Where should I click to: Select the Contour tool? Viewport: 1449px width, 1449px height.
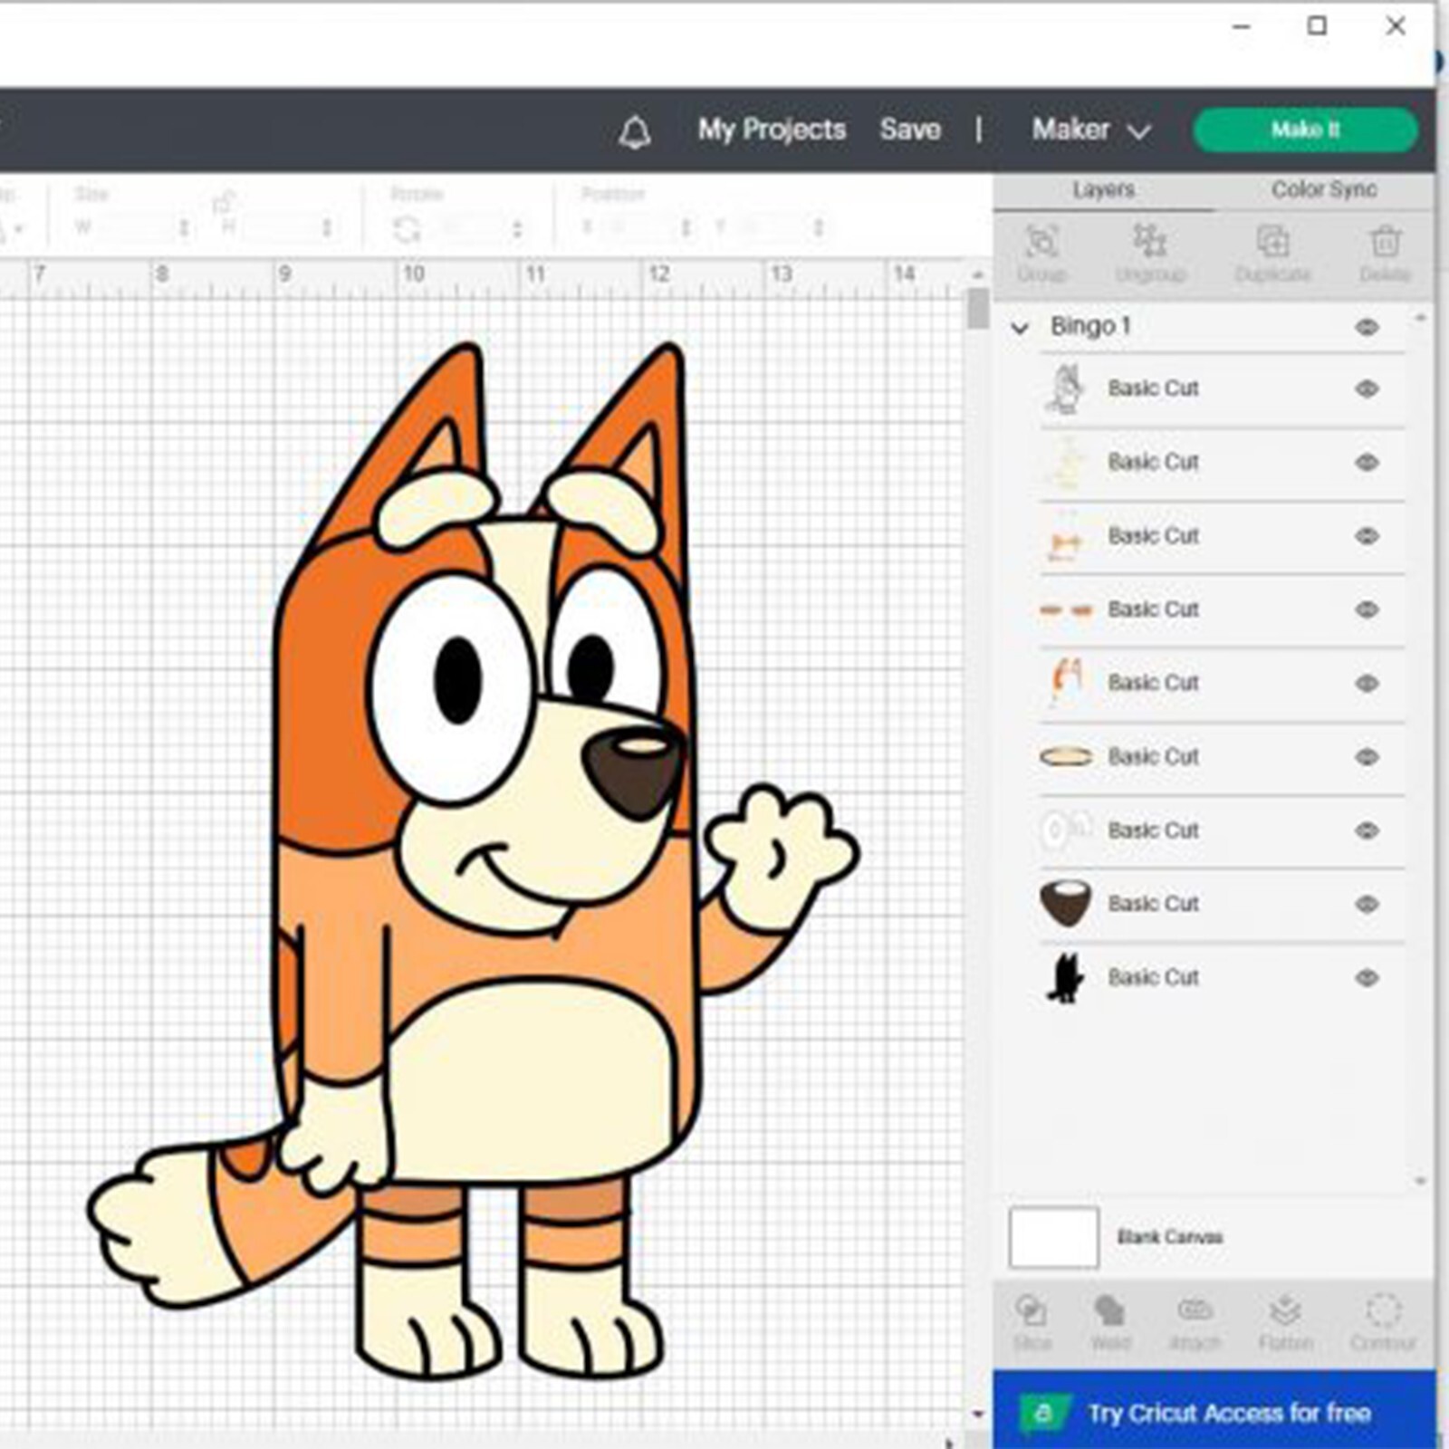(x=1383, y=1320)
